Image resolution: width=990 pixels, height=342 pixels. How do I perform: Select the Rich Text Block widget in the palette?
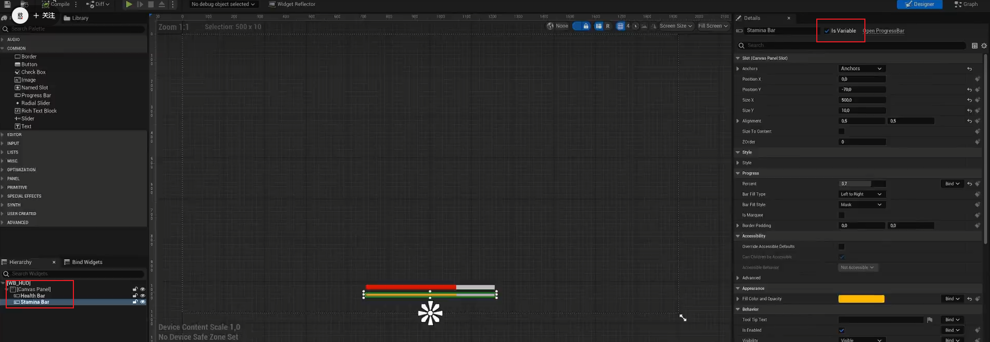[x=36, y=111]
